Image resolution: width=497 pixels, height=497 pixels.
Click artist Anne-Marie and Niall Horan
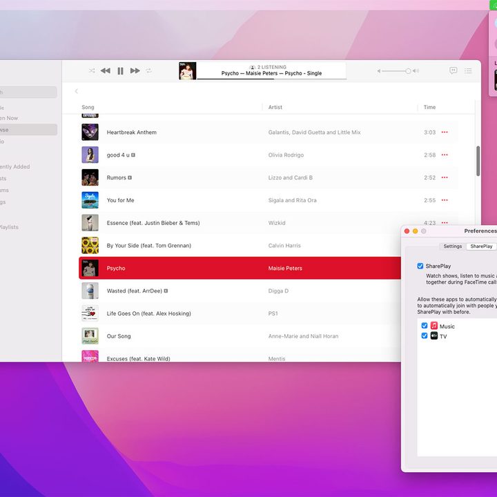pyautogui.click(x=303, y=336)
